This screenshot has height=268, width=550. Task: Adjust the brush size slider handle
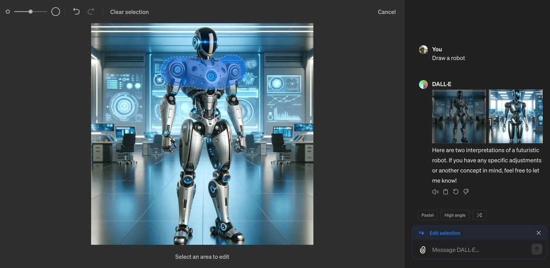click(x=30, y=11)
